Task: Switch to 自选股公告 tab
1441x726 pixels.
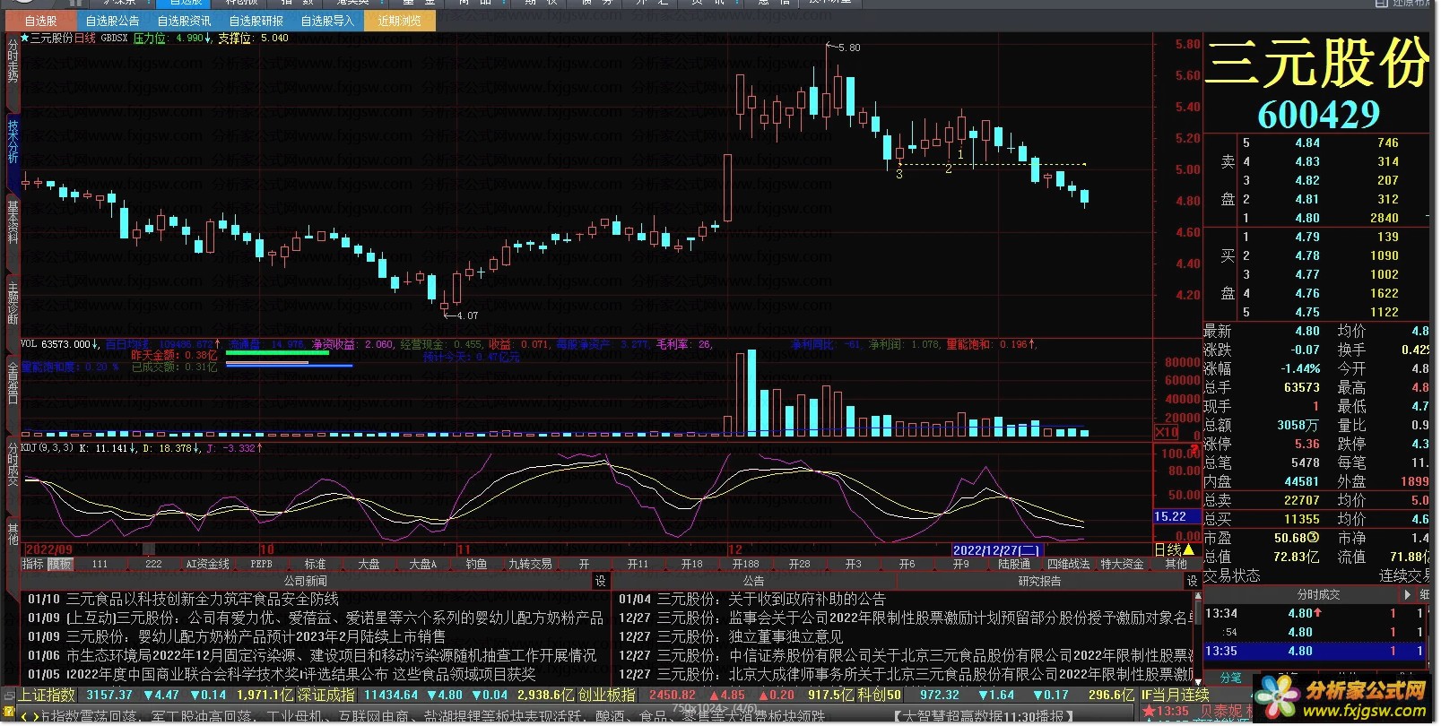Action: point(112,21)
